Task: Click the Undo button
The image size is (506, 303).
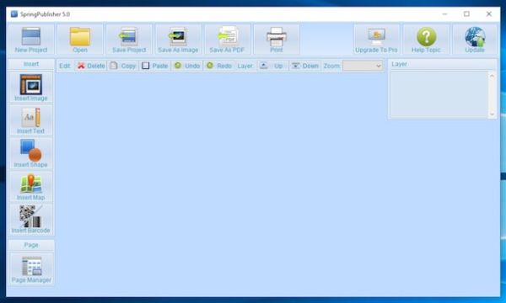Action: [187, 66]
